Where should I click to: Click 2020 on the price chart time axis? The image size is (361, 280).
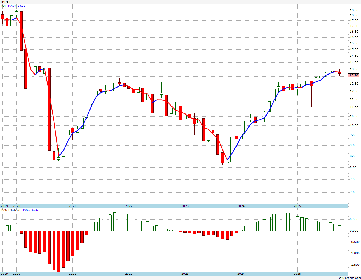point(16,206)
